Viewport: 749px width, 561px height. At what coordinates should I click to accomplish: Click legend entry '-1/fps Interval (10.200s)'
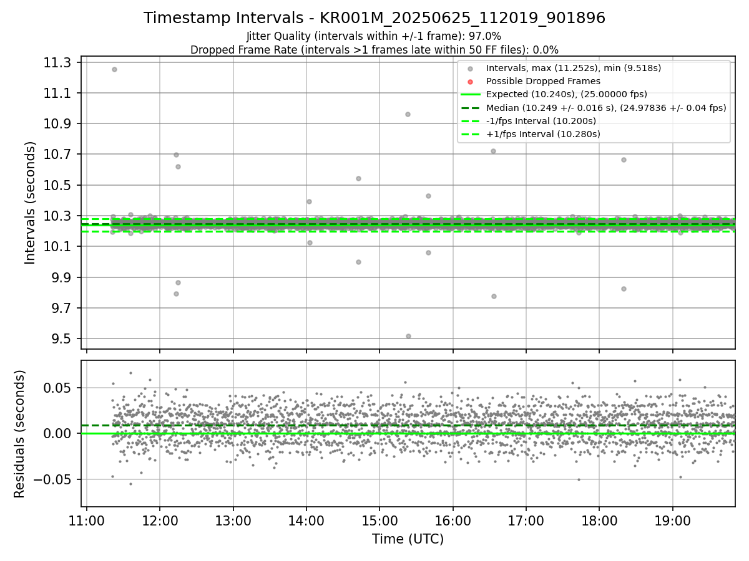pos(541,120)
